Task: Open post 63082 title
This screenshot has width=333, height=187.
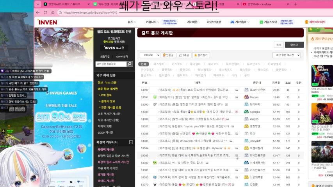Action: tap(181, 162)
